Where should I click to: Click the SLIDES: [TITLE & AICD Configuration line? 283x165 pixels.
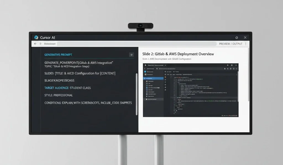tap(80, 73)
